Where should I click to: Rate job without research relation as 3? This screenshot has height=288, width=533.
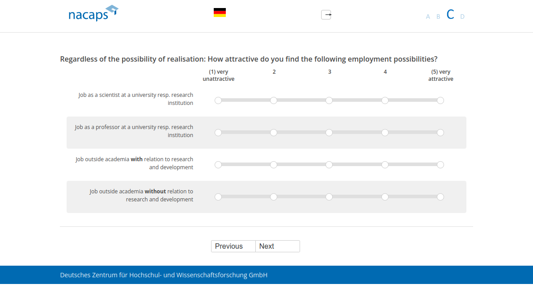pos(329,197)
